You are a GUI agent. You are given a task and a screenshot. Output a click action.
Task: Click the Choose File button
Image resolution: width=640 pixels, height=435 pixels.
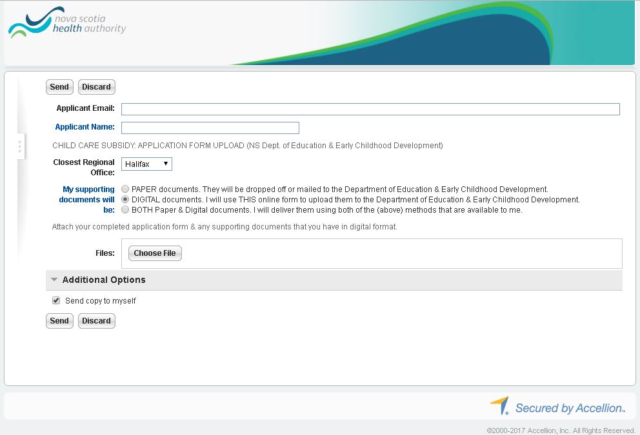[x=155, y=253]
